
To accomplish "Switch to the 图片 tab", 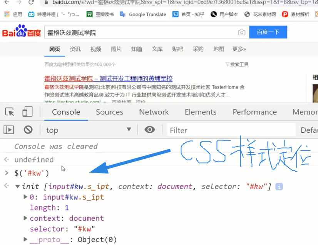I will tap(116, 49).
